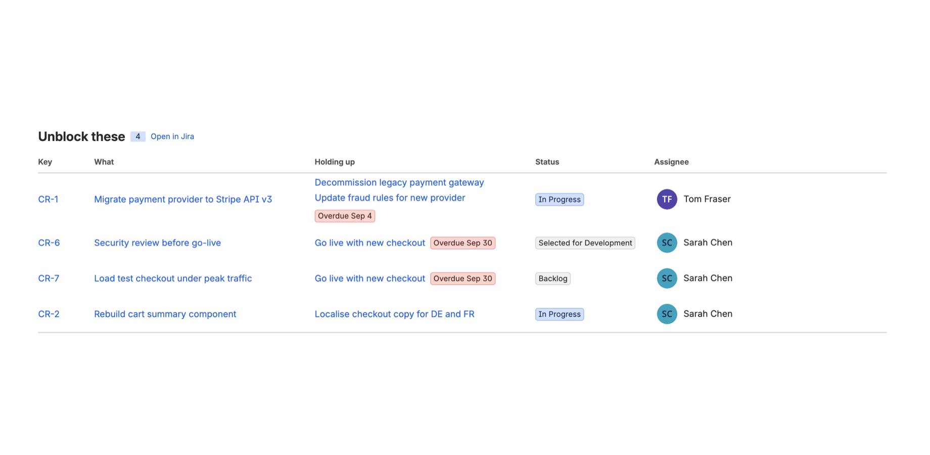Click the 'Key' column header
930x455 pixels.
(45, 162)
